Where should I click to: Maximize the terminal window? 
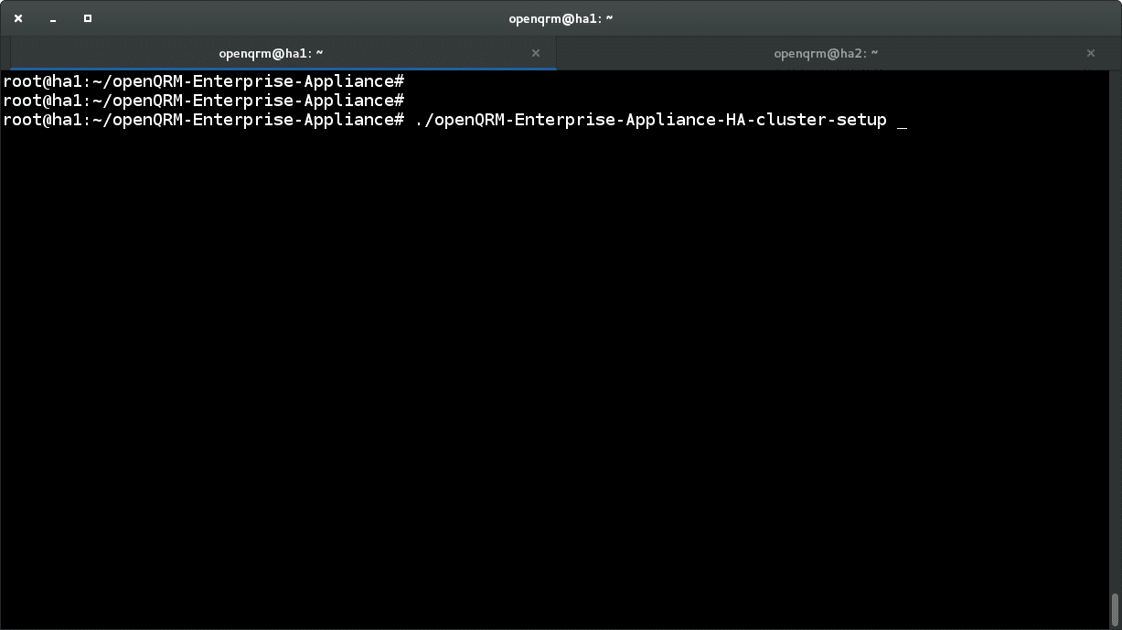point(88,18)
